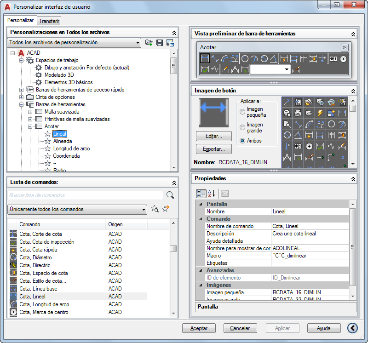Click the find command in list icon

tap(155, 209)
